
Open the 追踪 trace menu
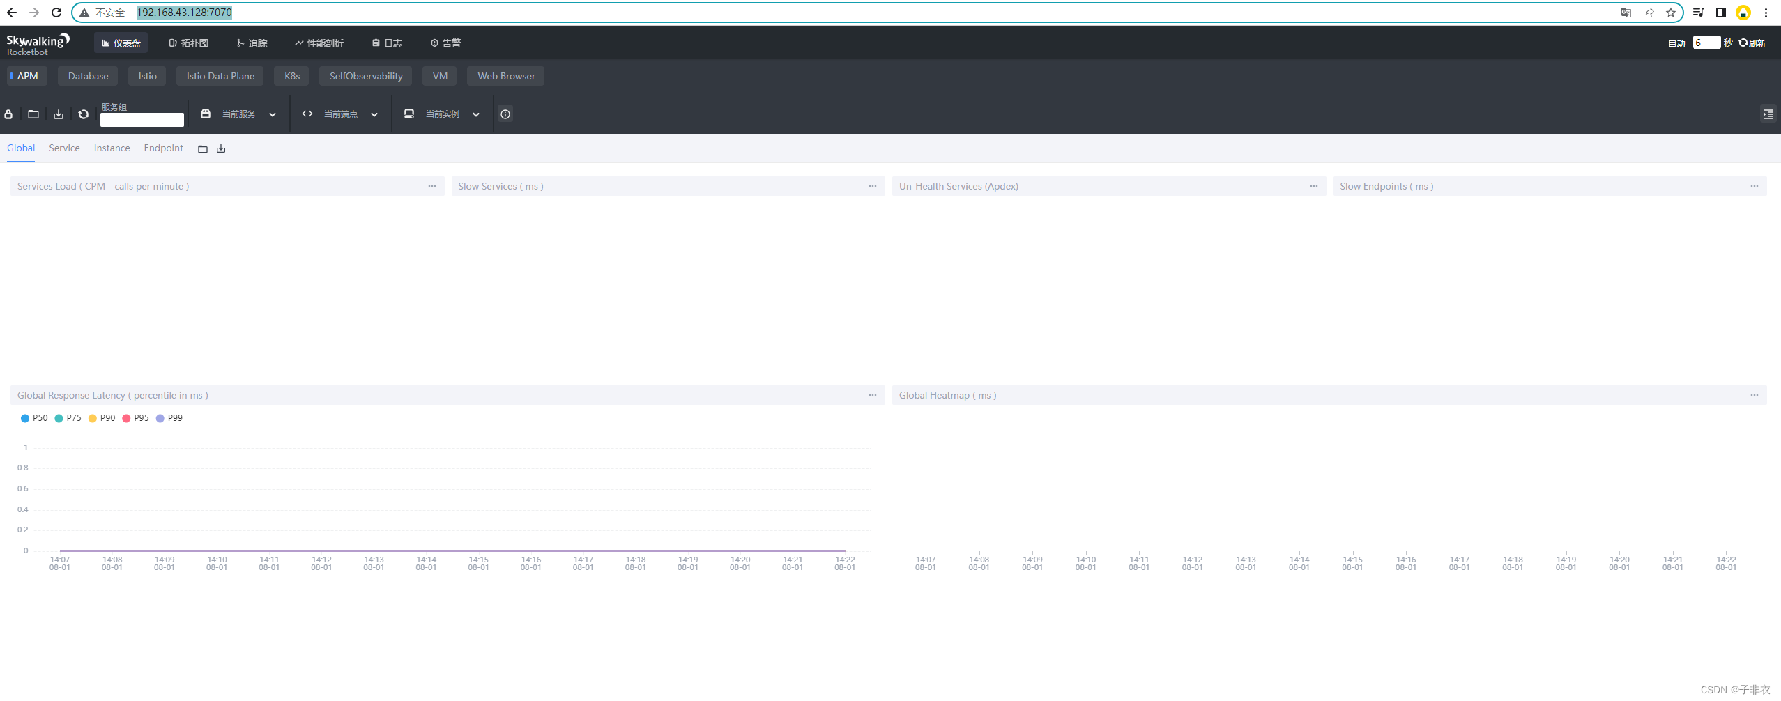(x=252, y=43)
